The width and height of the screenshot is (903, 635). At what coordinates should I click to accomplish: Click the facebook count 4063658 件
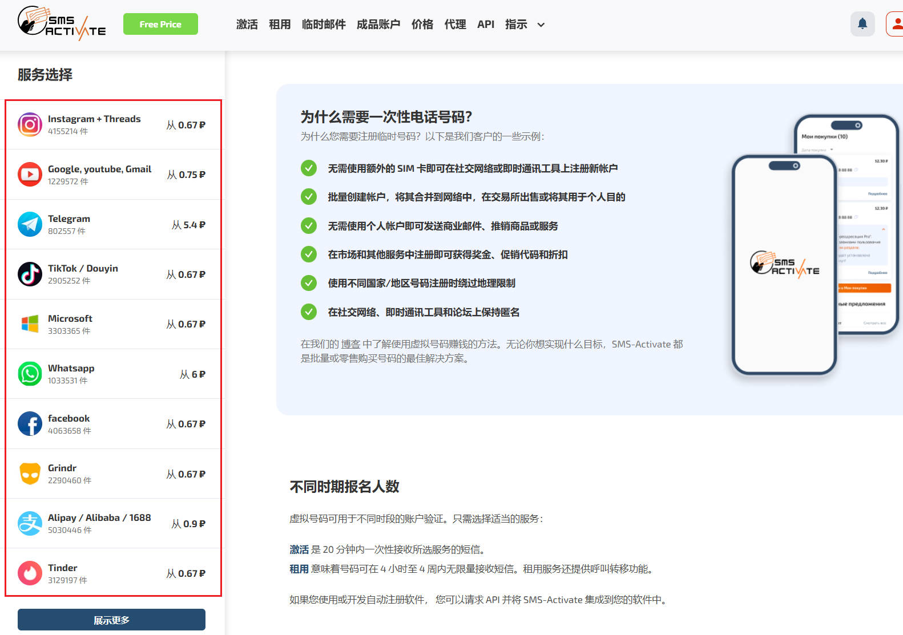pyautogui.click(x=70, y=431)
